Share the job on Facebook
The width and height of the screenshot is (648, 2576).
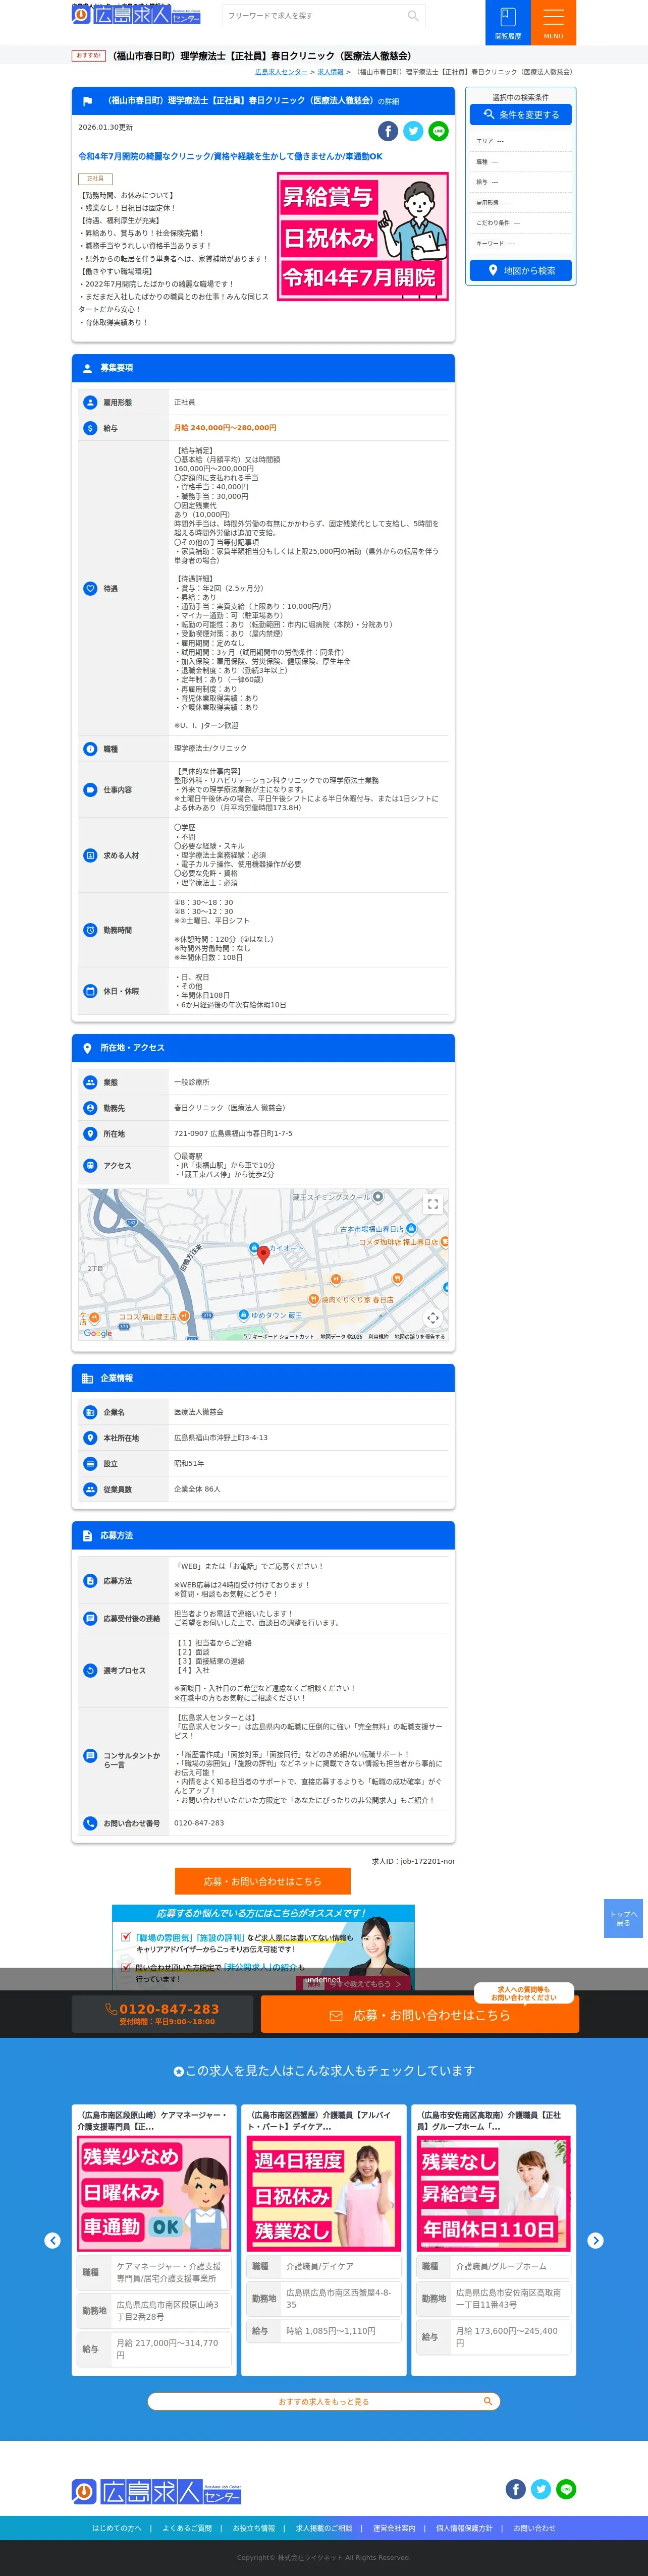(x=388, y=131)
